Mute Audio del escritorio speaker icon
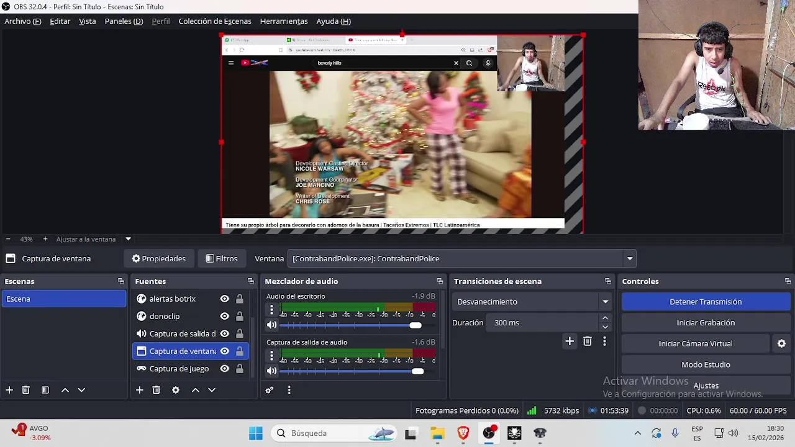795x447 pixels. point(271,325)
